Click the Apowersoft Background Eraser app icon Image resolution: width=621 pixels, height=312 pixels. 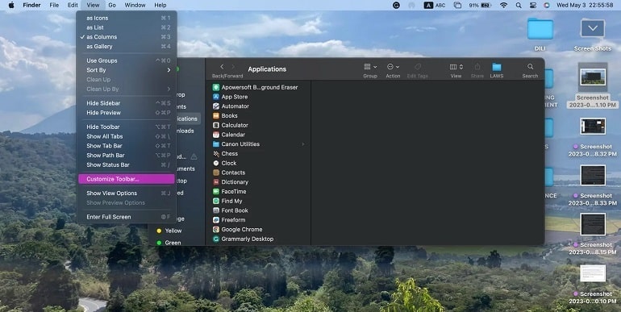(216, 87)
